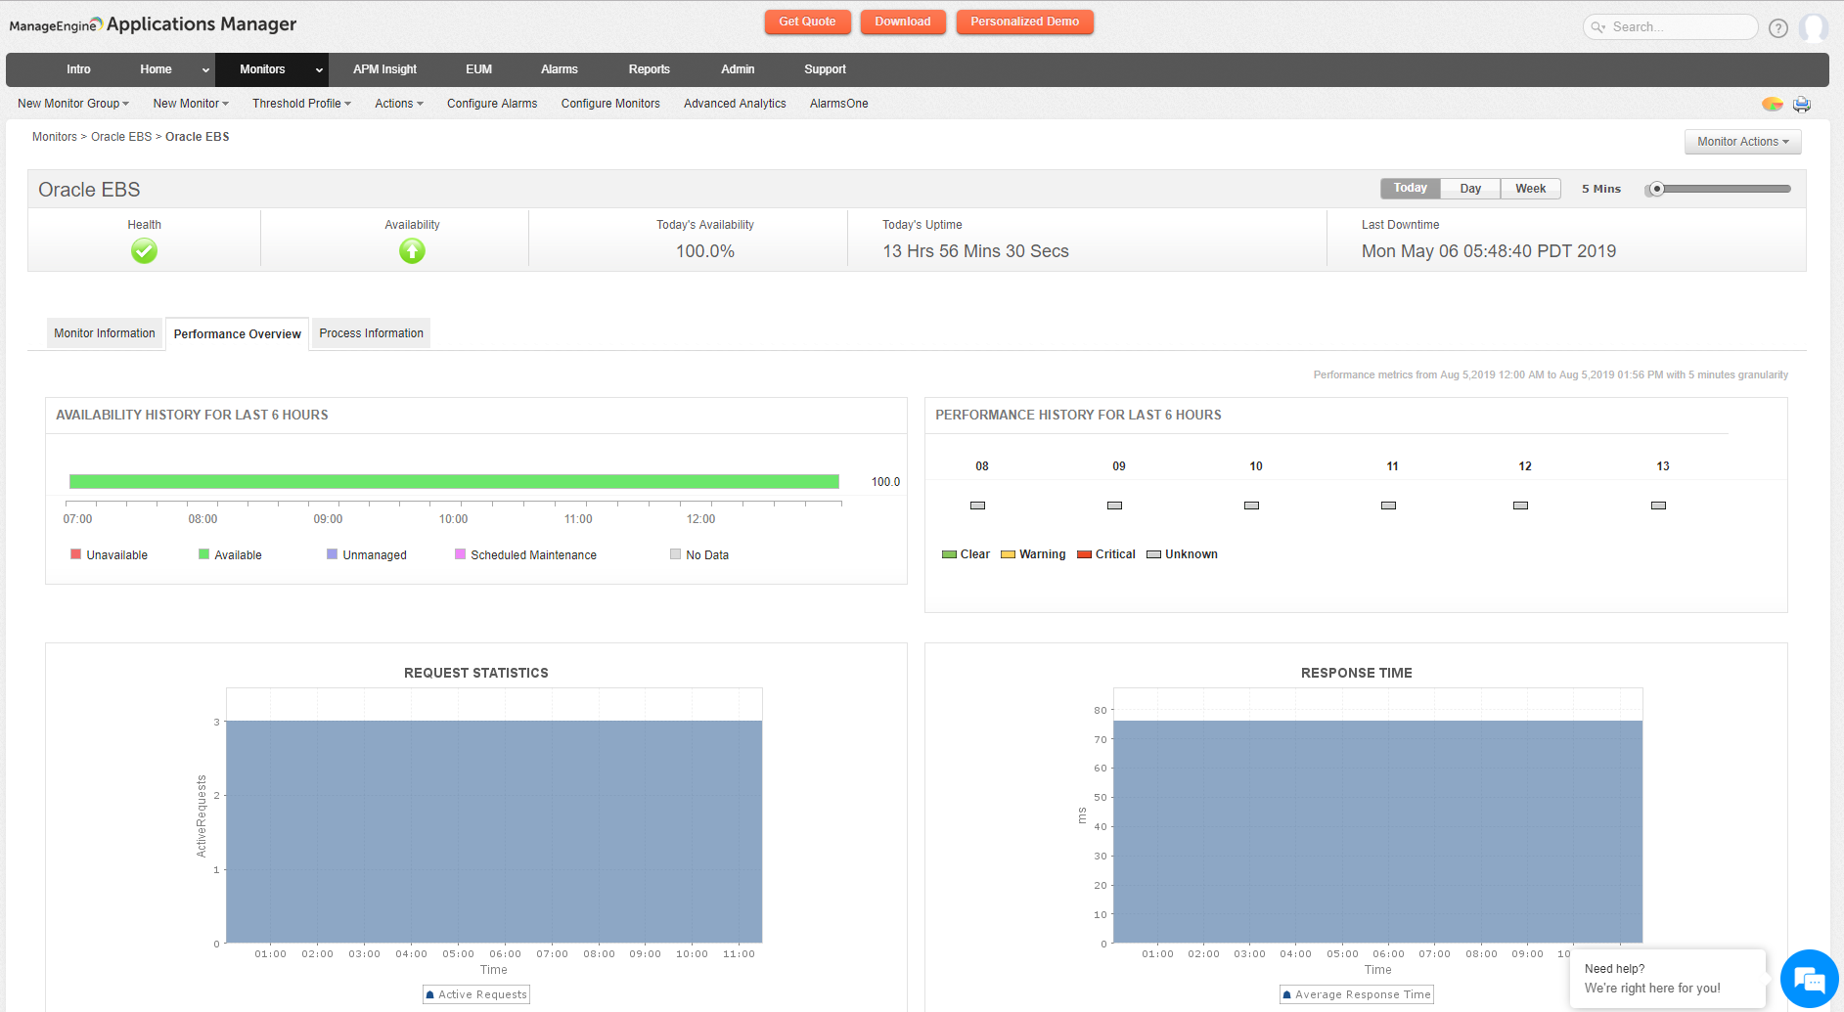The height and width of the screenshot is (1012, 1844).
Task: Click the green availability history bar
Action: point(454,481)
